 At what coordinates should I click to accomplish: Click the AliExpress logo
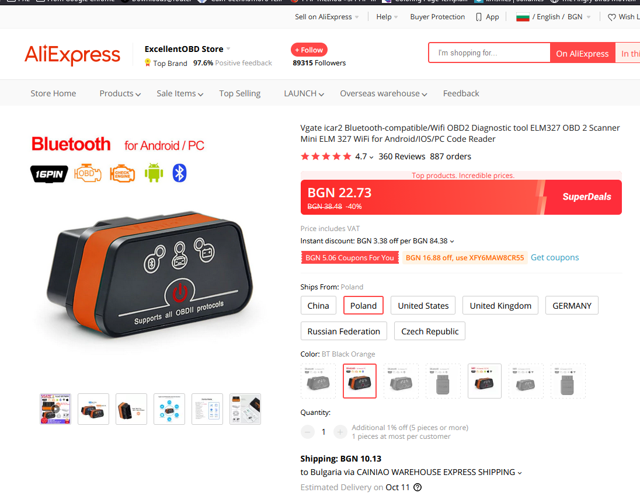pos(72,55)
